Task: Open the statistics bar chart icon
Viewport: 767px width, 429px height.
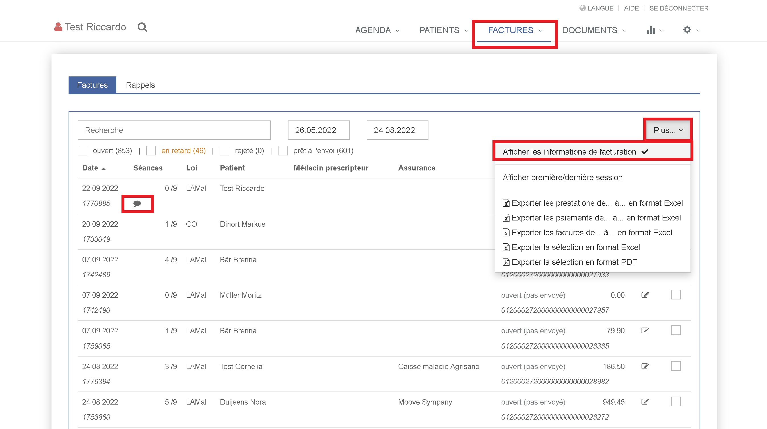Action: pos(651,30)
